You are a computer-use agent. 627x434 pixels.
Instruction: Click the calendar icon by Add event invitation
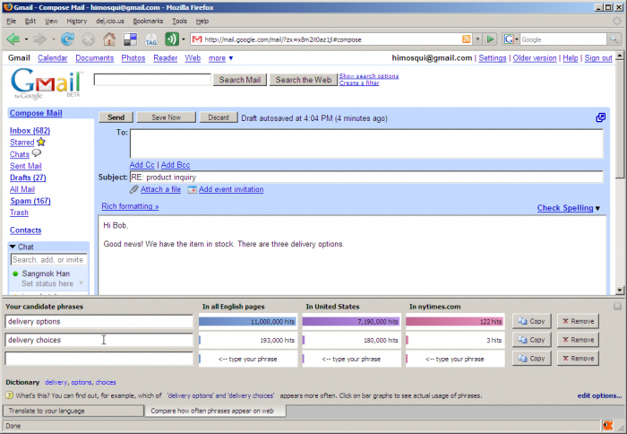[193, 189]
